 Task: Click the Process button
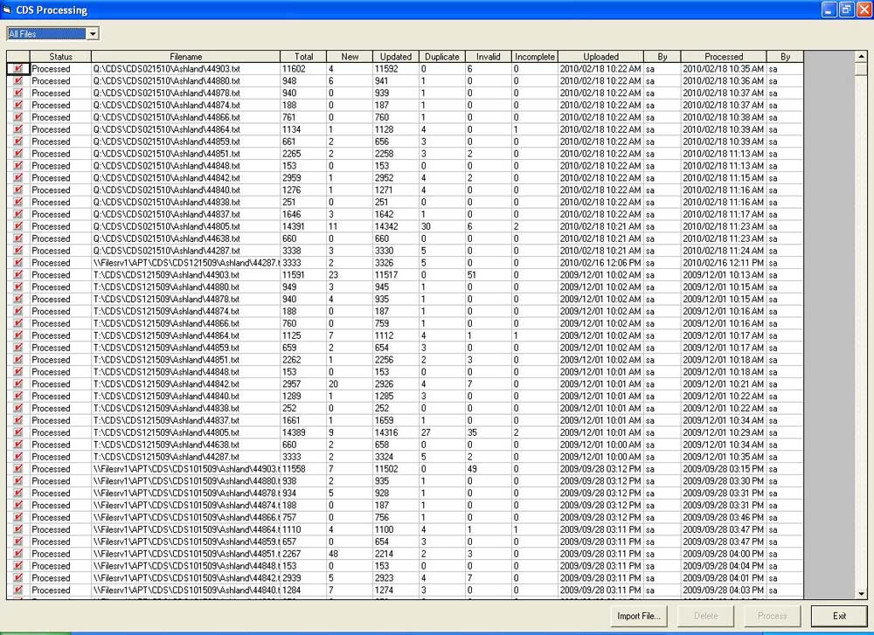pos(772,616)
